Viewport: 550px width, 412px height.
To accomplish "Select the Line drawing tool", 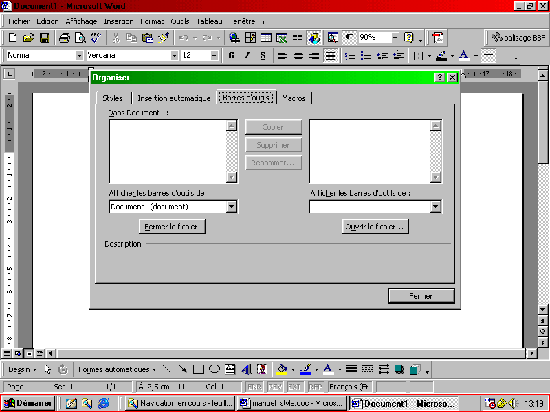I will [x=167, y=369].
